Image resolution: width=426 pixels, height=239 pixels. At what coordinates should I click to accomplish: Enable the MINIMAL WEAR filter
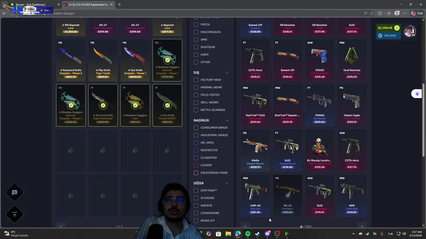click(196, 87)
